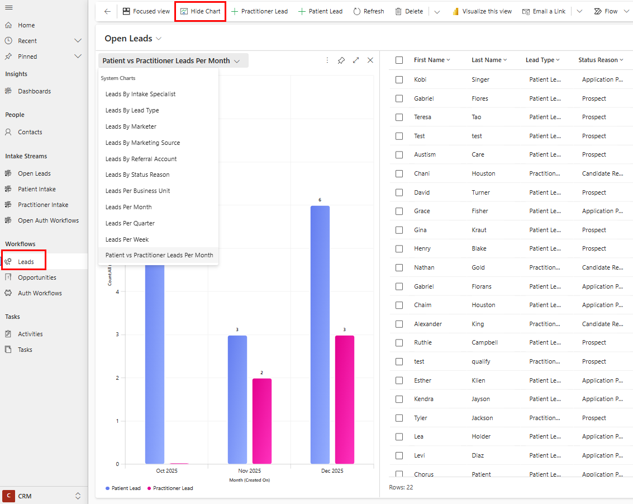Select Leads By Marketing Source chart
The image size is (633, 504).
[142, 143]
